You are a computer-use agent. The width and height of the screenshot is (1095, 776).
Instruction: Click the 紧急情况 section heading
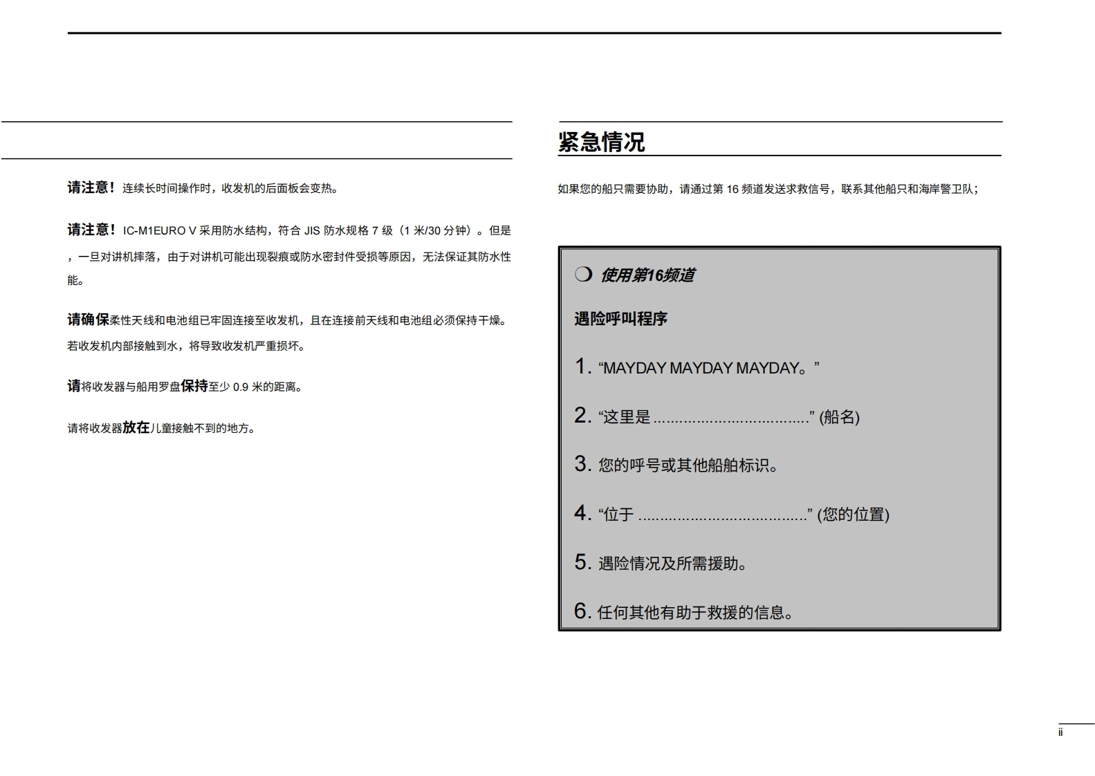[601, 142]
